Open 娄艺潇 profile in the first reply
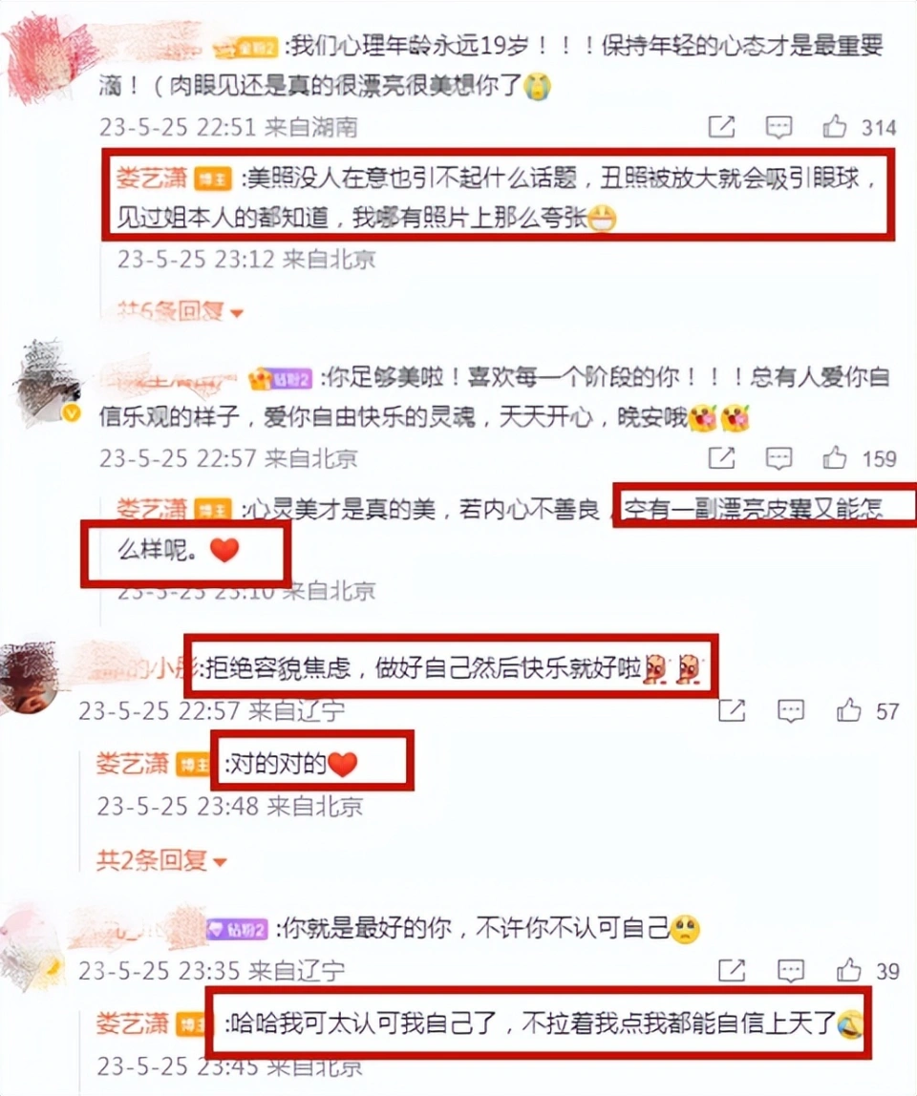The height and width of the screenshot is (1096, 917). (x=151, y=179)
